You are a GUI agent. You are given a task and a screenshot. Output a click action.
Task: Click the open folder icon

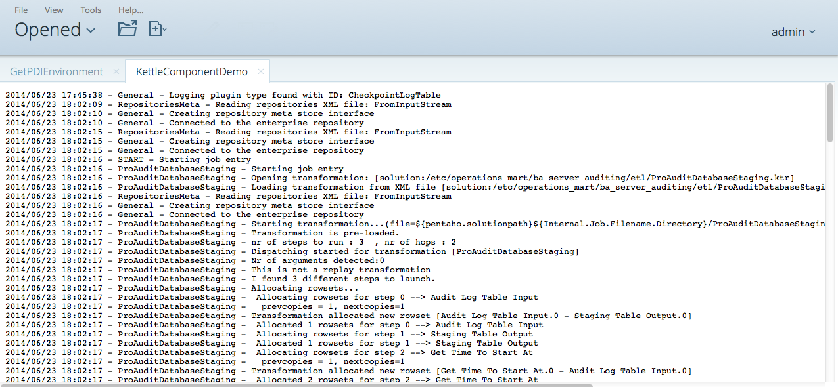pos(128,28)
